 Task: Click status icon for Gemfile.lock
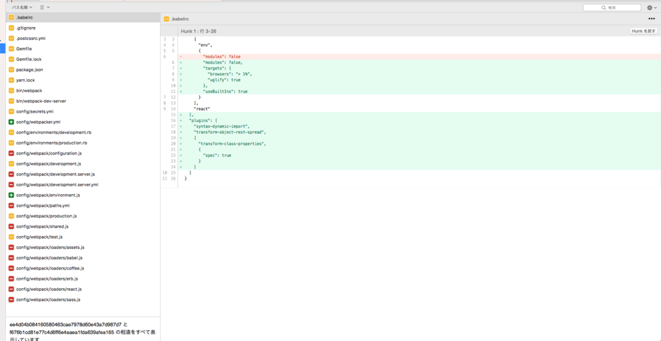[12, 59]
